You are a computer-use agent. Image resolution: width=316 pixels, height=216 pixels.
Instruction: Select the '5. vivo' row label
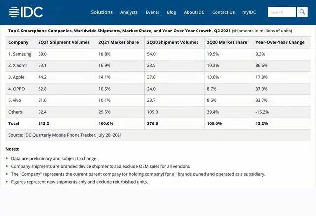(x=14, y=100)
